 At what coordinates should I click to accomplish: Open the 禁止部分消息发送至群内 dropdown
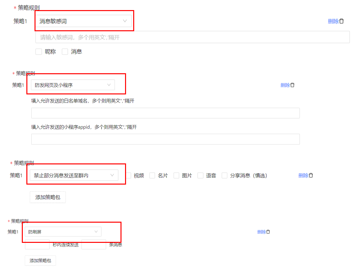(x=74, y=175)
